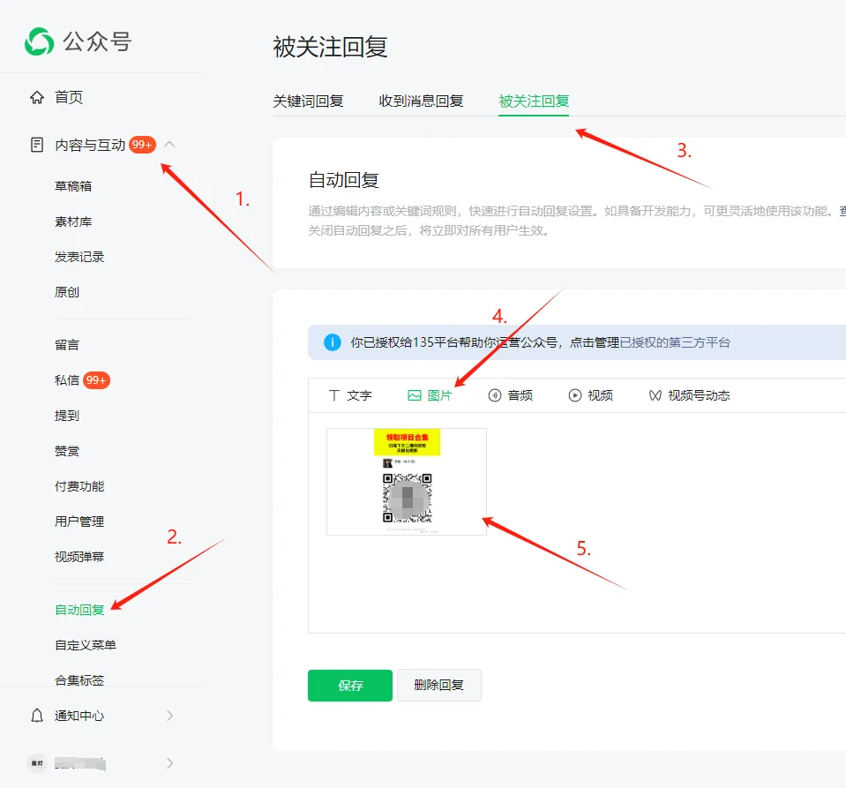
Task: Click the play icon for 视频
Action: 575,395
